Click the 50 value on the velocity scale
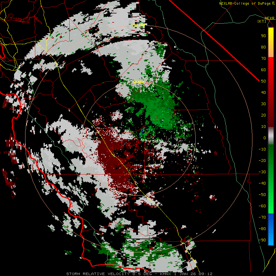Screen dimensions: 276x276 tap(263, 81)
